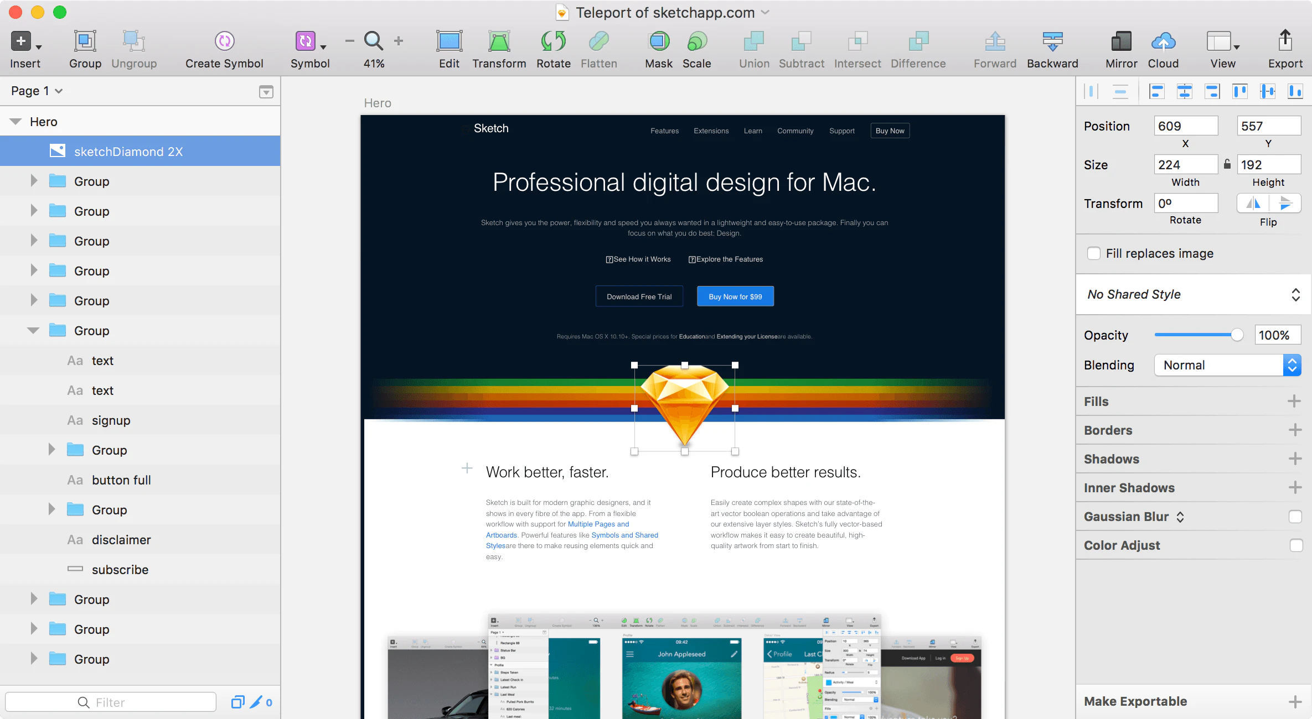The width and height of the screenshot is (1312, 719).
Task: Click the Create Symbol toolbar icon
Action: (224, 41)
